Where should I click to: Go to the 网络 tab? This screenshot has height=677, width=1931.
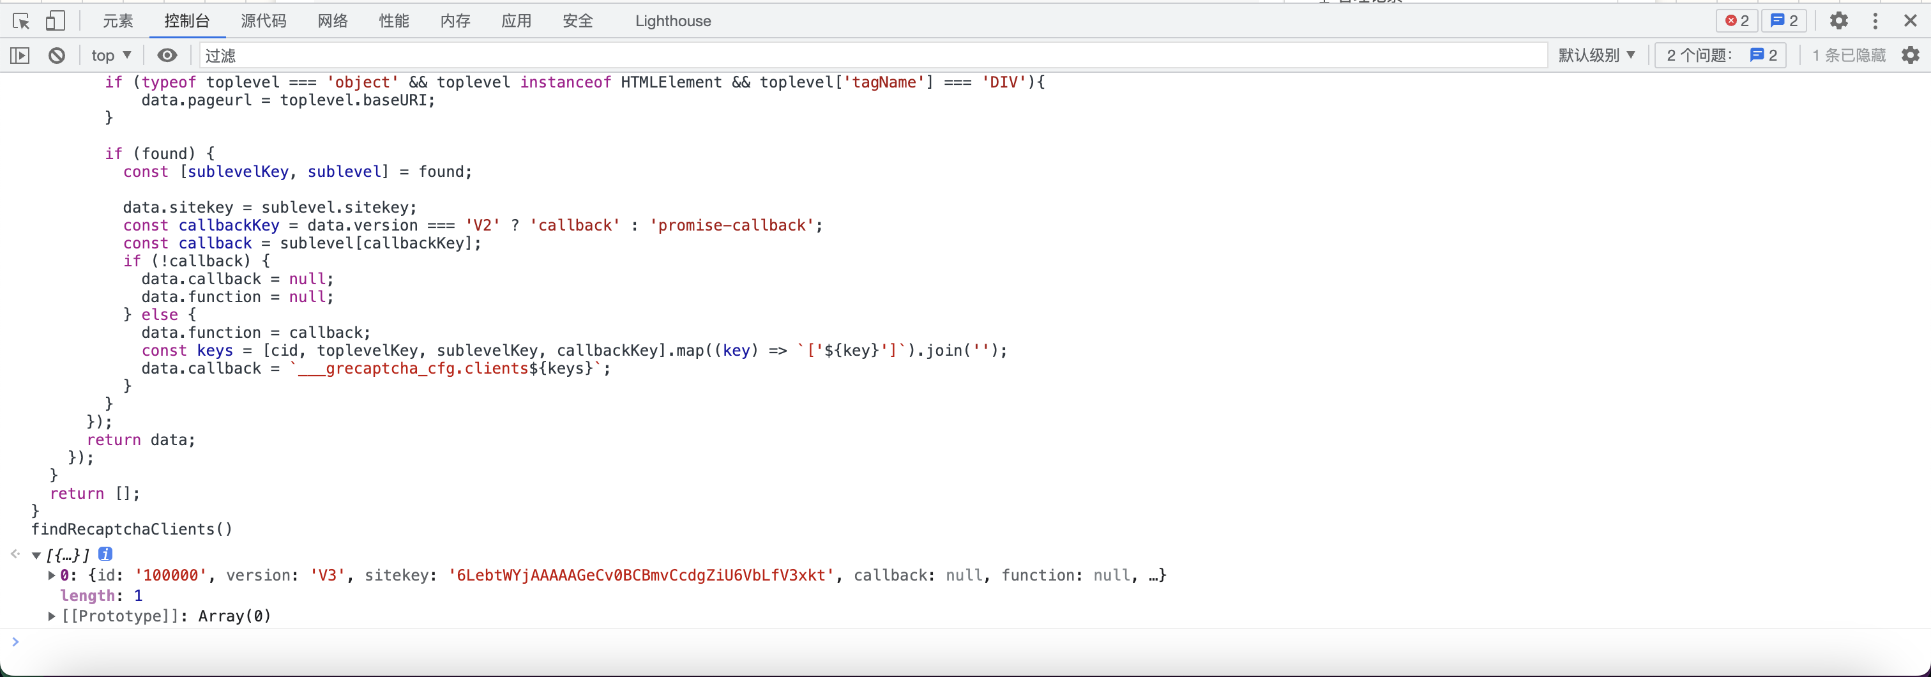click(x=333, y=21)
